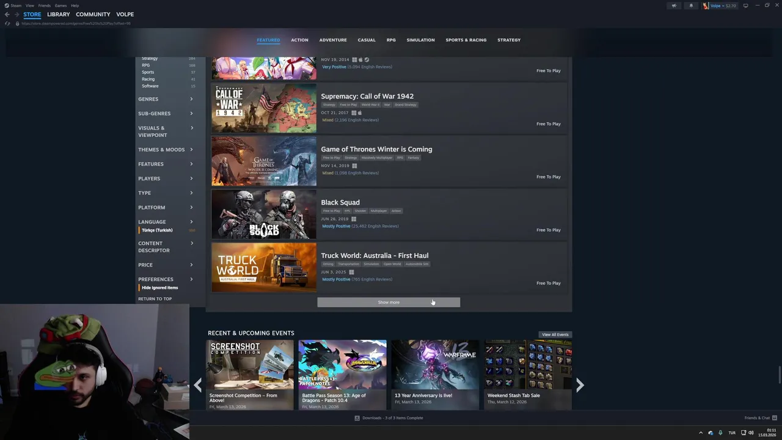Screen dimensions: 782x440
Task: Open the Black Squad game title
Action: pos(340,202)
